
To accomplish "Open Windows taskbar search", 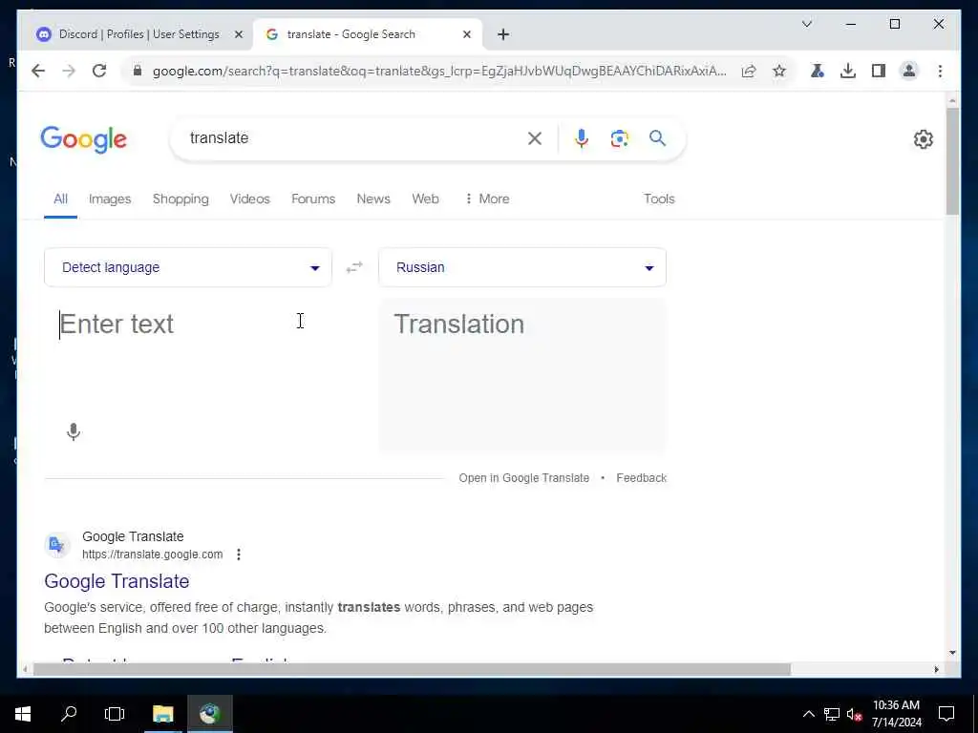I will pos(69,714).
